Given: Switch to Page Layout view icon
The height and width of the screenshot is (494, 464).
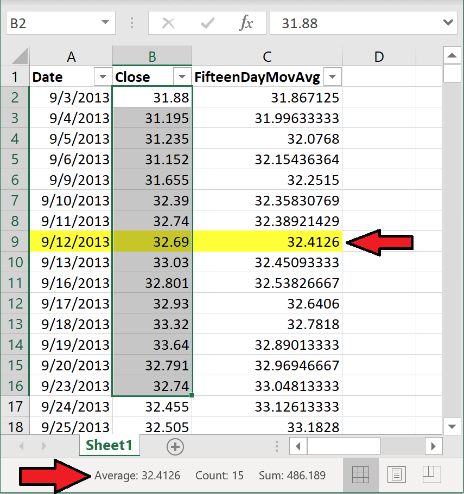Looking at the screenshot, I should pos(396,475).
